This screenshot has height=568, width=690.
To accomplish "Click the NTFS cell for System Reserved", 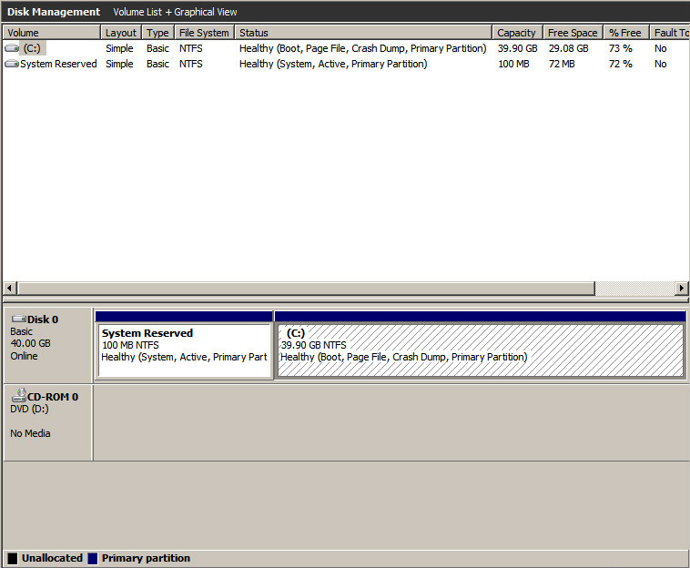I will coord(191,64).
